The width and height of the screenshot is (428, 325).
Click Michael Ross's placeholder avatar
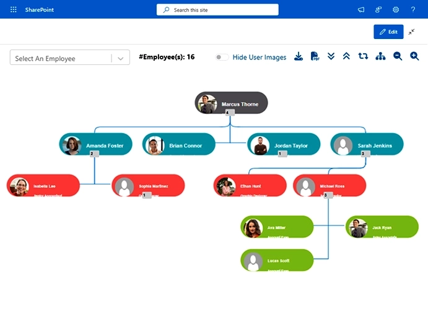pyautogui.click(x=306, y=187)
